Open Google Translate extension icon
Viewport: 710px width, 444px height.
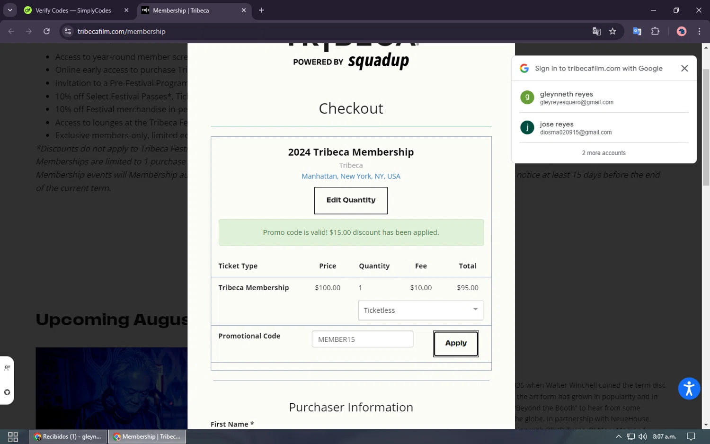(637, 31)
